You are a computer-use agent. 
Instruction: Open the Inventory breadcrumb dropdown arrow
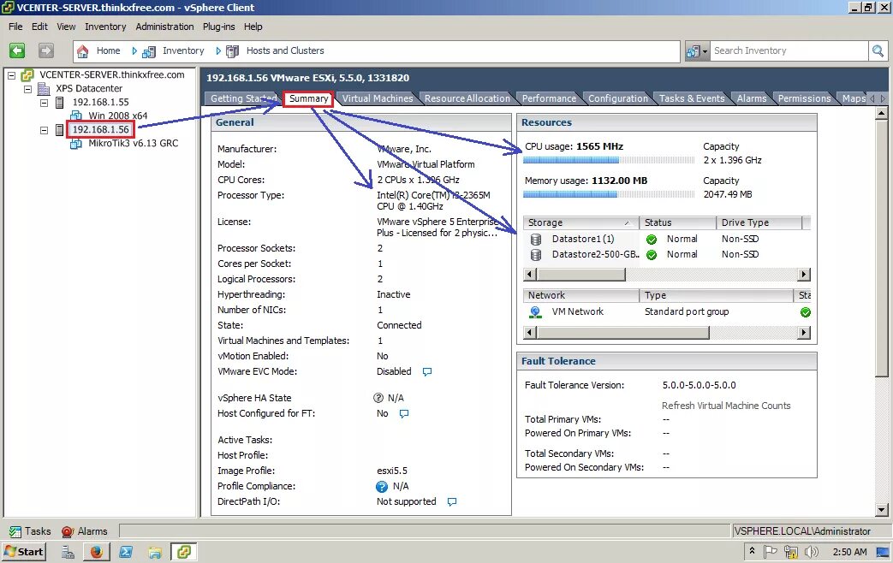pos(218,51)
